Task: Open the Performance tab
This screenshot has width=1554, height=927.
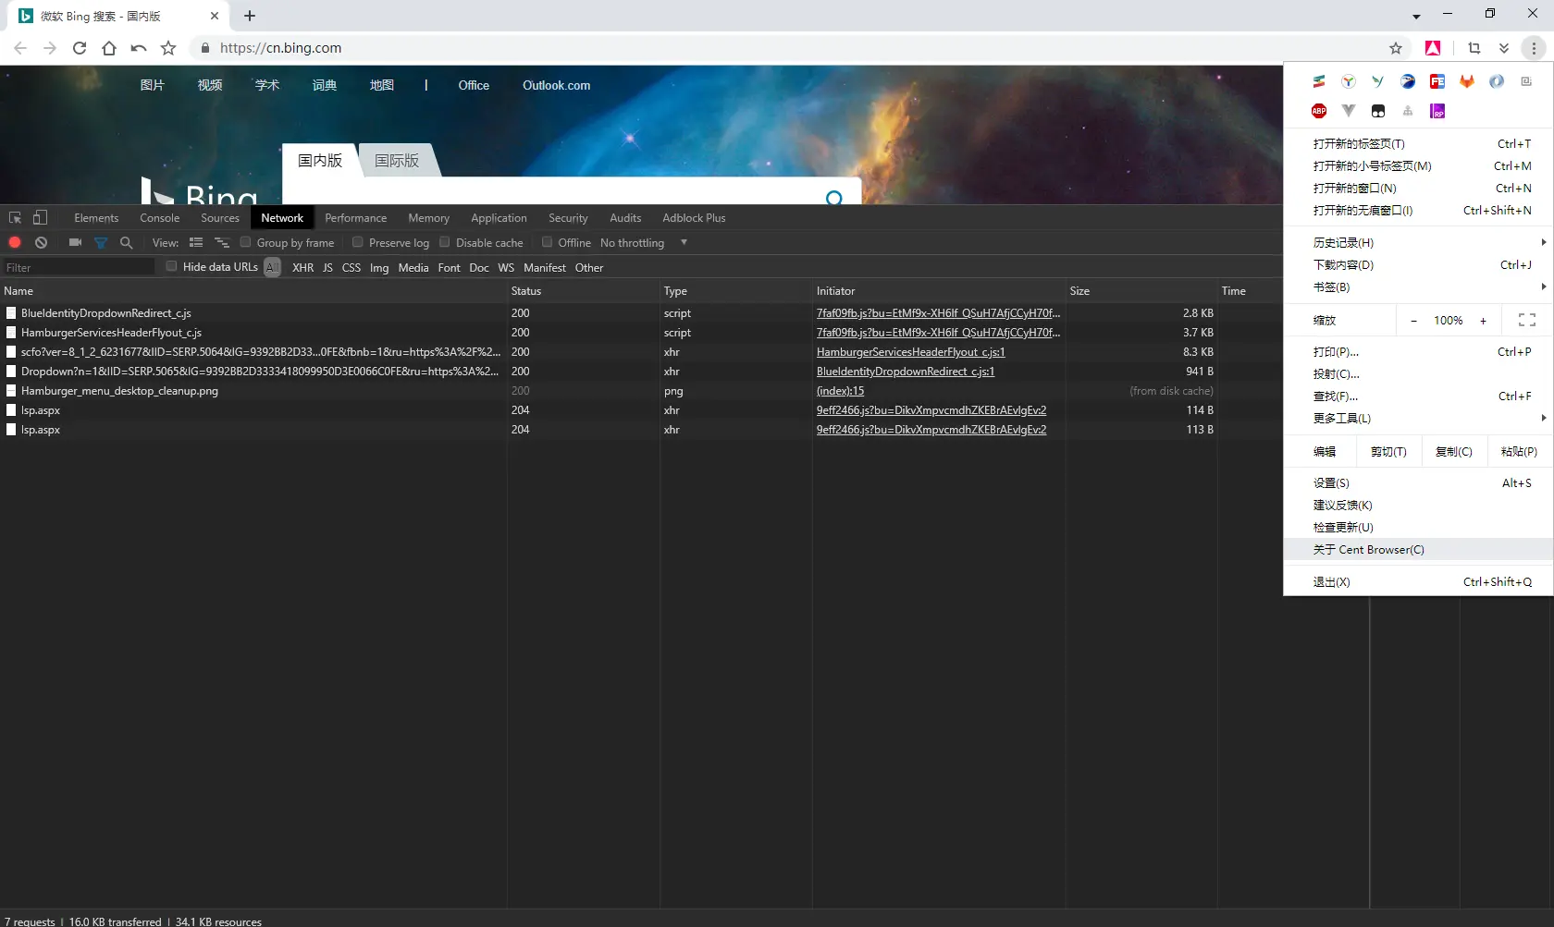Action: tap(356, 218)
